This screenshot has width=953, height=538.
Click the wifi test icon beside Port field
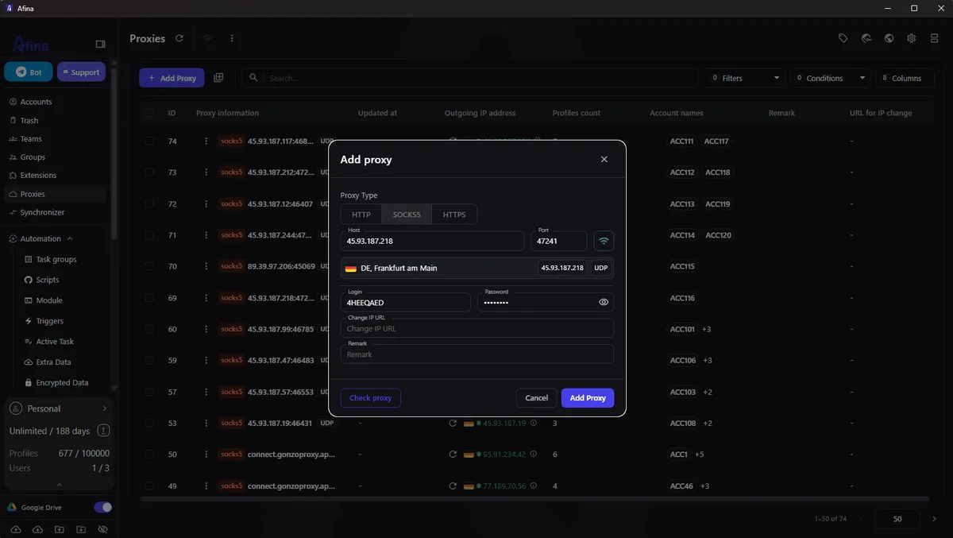pyautogui.click(x=604, y=241)
